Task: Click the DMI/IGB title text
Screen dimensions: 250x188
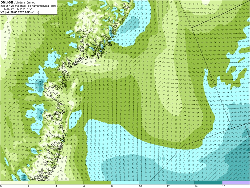Action: pyautogui.click(x=7, y=2)
